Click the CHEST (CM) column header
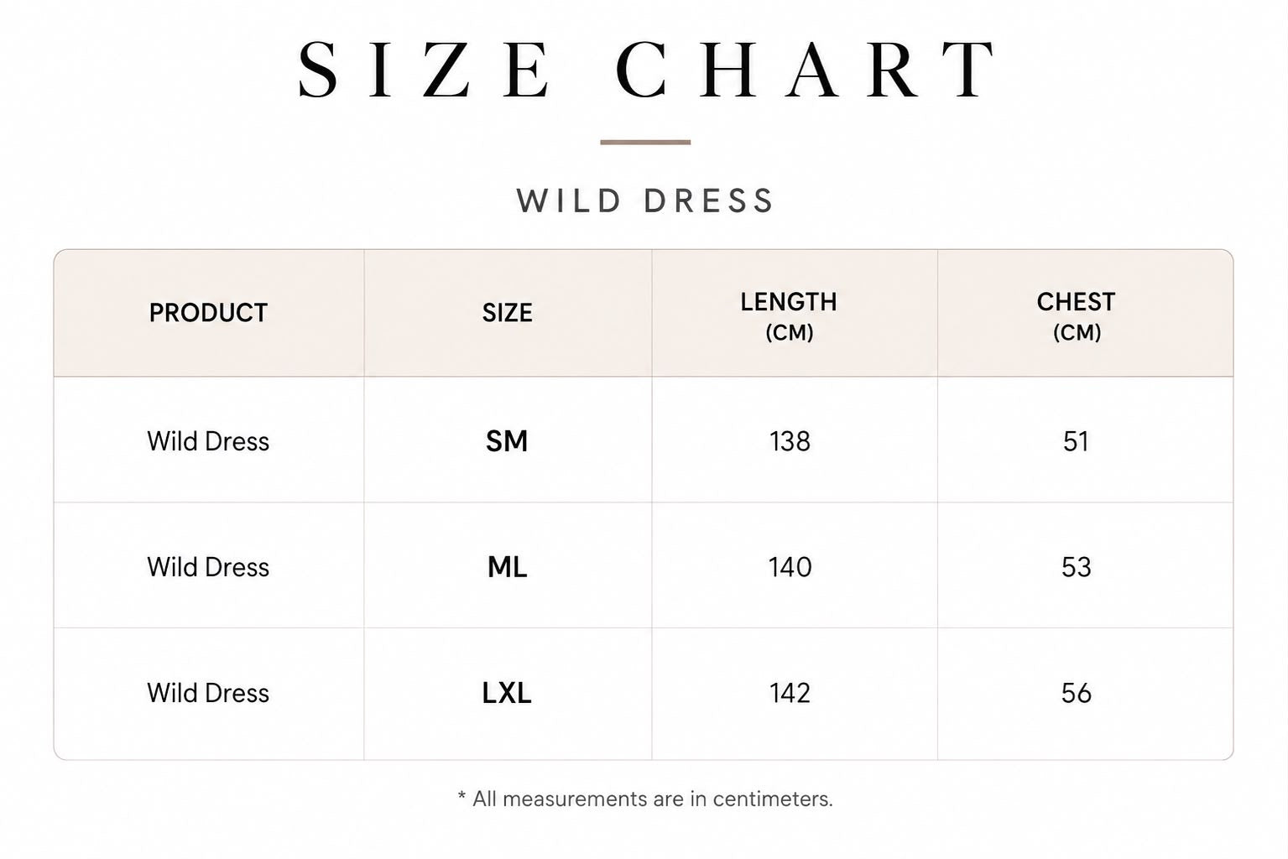 1076,316
